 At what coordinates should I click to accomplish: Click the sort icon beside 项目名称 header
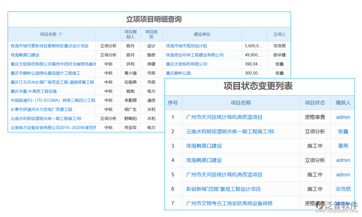click(61, 34)
